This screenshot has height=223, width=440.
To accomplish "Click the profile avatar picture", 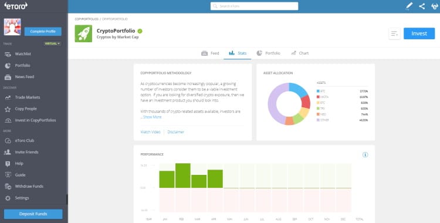I will [12, 27].
